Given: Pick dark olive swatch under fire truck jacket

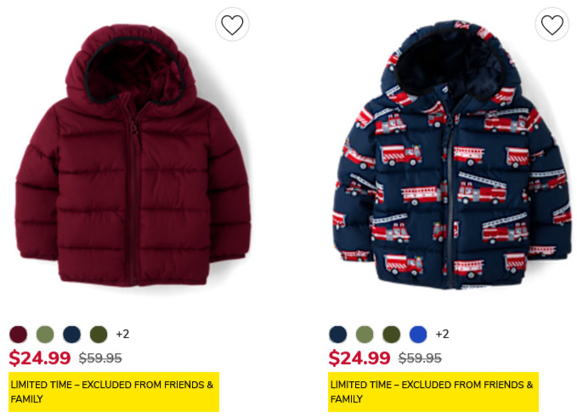Looking at the screenshot, I should (x=392, y=334).
